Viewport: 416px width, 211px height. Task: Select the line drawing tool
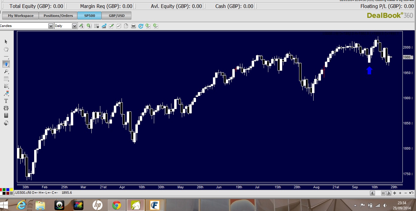click(6, 57)
